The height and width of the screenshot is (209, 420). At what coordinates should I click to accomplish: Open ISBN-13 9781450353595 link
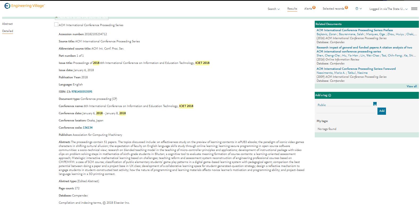point(82,92)
